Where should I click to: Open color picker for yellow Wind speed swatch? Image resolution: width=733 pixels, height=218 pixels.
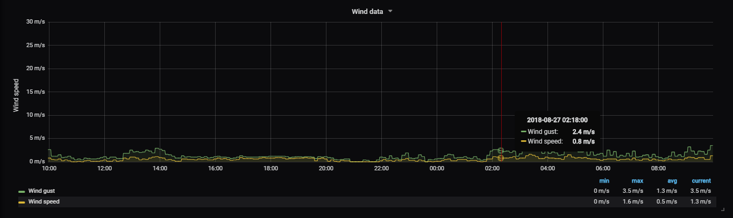pyautogui.click(x=22, y=202)
